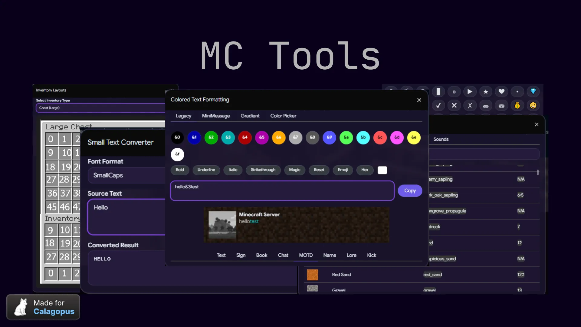
Task: Click the Hex color button
Action: 365,170
